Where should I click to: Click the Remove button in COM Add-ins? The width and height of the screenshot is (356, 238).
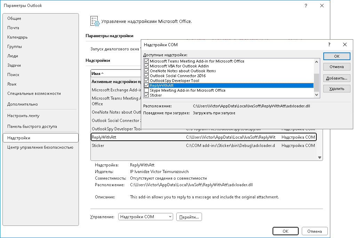(x=337, y=89)
